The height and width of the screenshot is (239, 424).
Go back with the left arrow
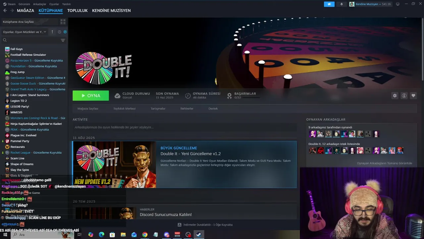(x=5, y=10)
